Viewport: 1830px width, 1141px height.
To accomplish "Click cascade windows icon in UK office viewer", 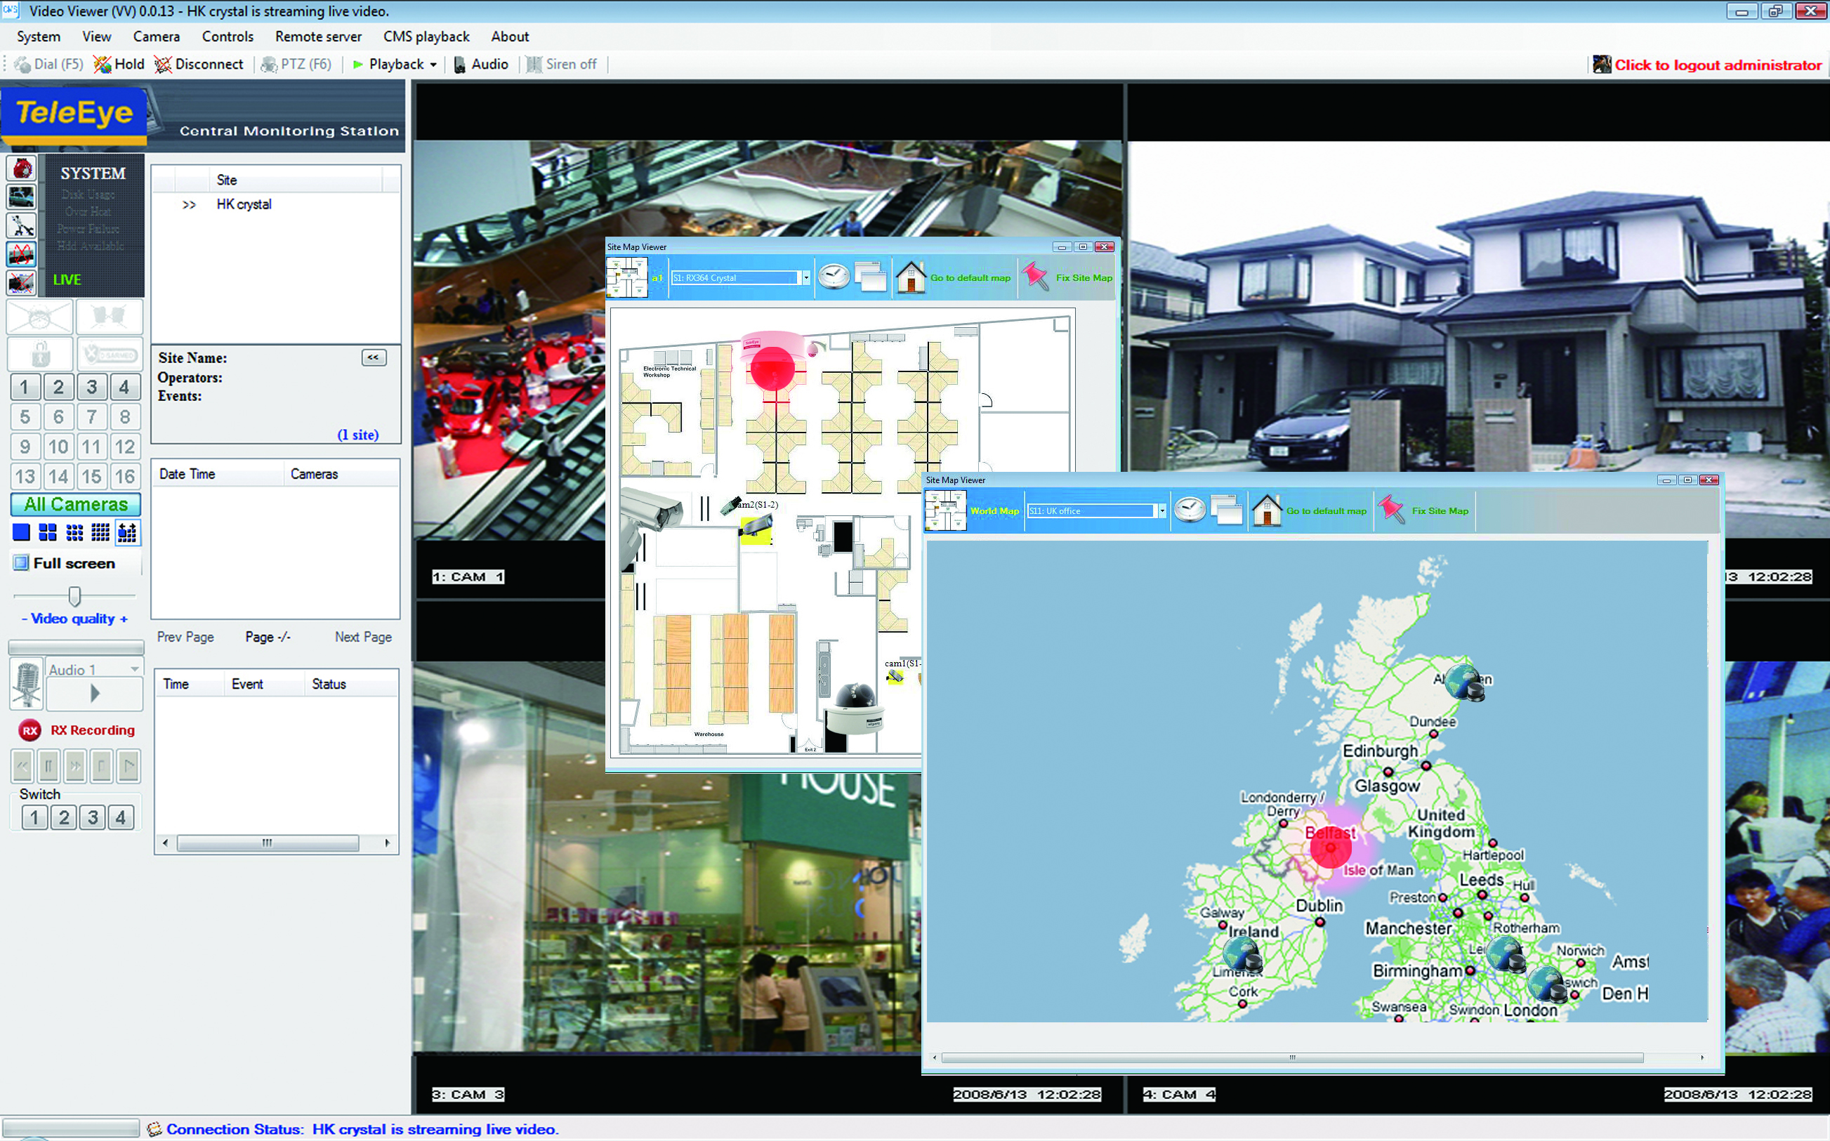I will [1226, 510].
